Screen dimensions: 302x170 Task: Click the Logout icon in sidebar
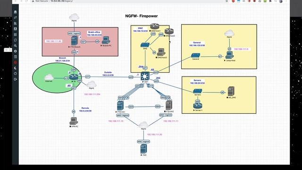click(15, 79)
